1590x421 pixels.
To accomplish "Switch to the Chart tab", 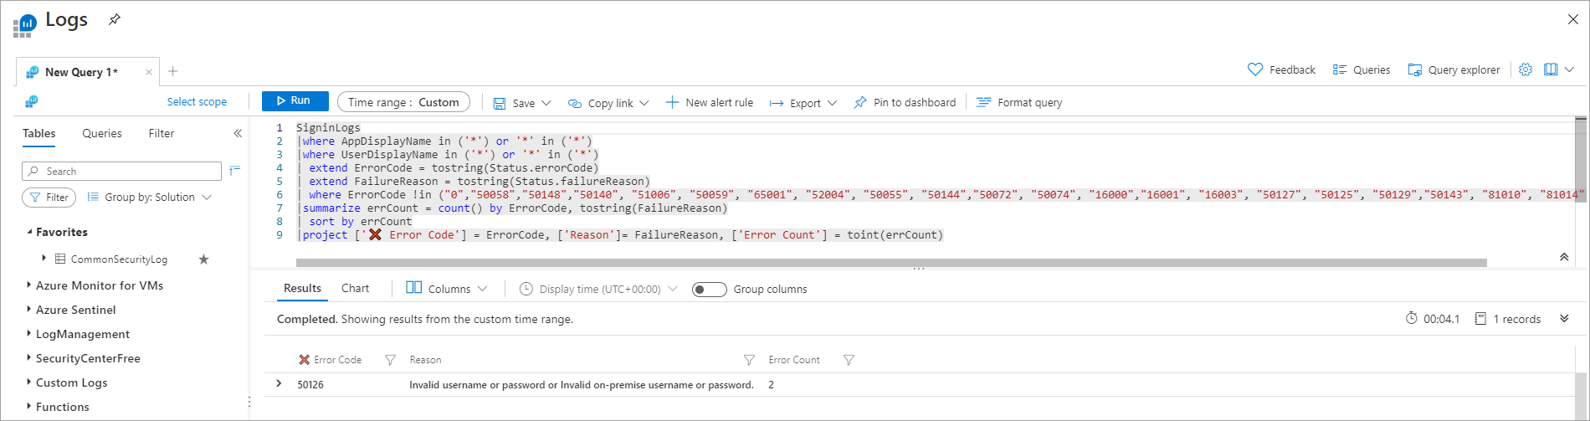I will click(x=355, y=288).
